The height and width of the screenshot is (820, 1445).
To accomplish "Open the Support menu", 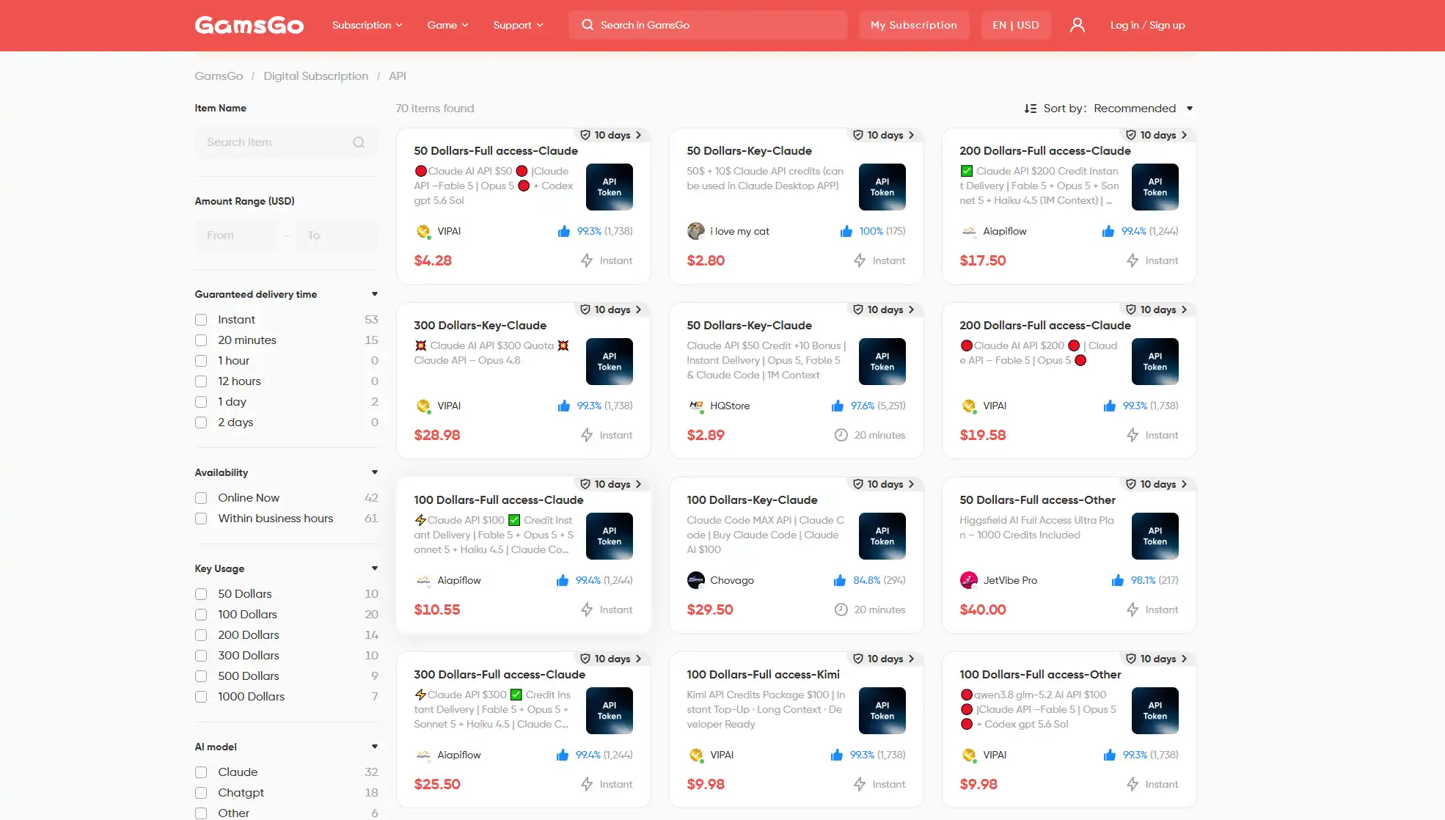I will [518, 25].
